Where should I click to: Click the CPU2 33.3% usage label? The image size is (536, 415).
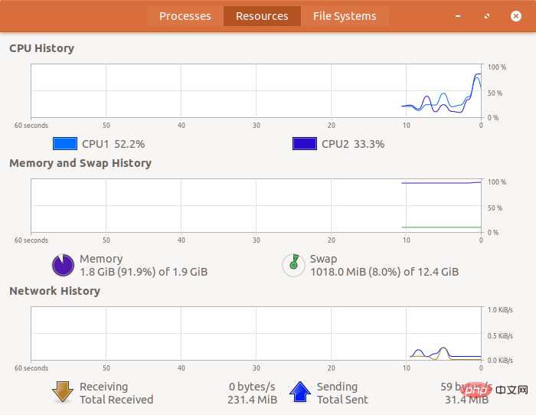353,143
